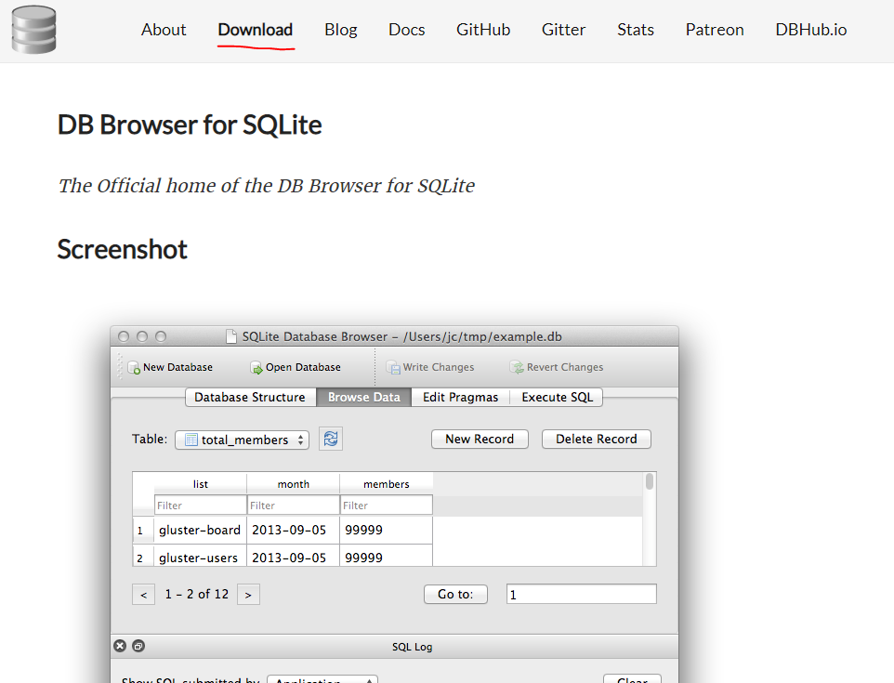Go to the Download page
Viewport: 894px width, 683px height.
pyautogui.click(x=256, y=30)
